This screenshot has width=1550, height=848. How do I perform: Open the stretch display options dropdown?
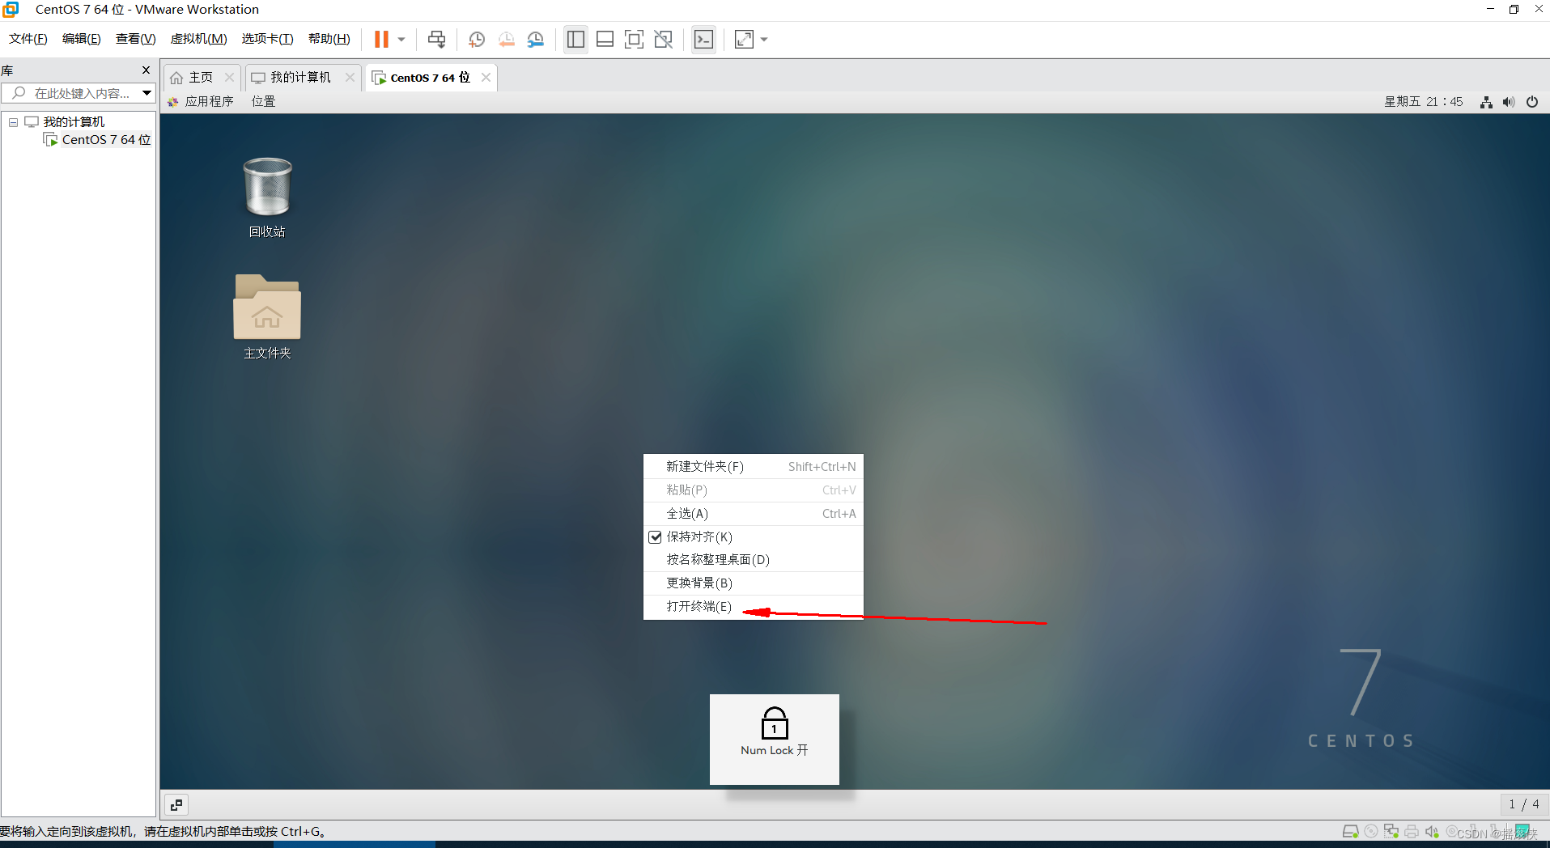(764, 39)
